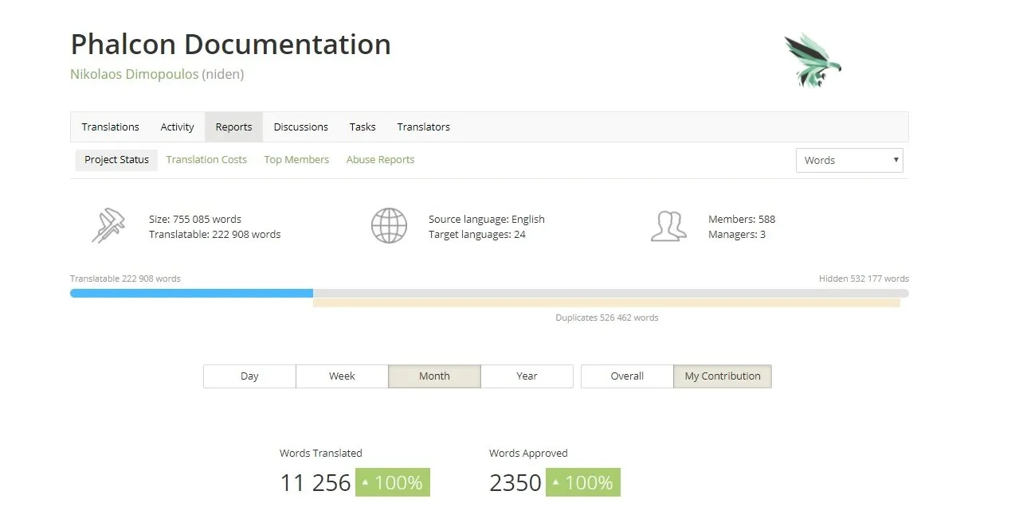Screen dimensions: 1015x526
Task: Click the beige duplicates bar
Action: [606, 302]
